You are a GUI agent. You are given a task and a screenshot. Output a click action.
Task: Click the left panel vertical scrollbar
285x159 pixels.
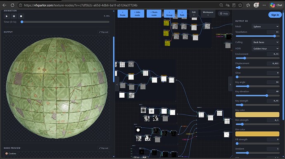click(x=114, y=59)
